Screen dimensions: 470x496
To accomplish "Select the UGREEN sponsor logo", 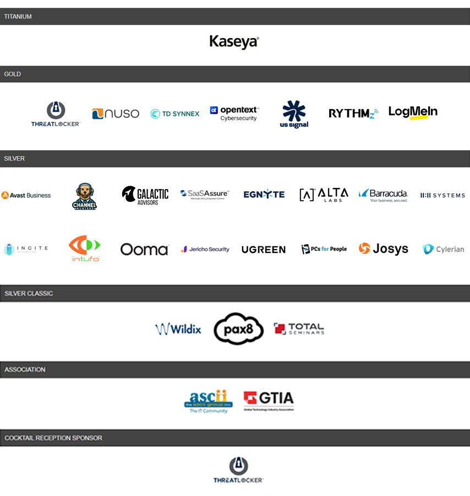I will click(264, 250).
